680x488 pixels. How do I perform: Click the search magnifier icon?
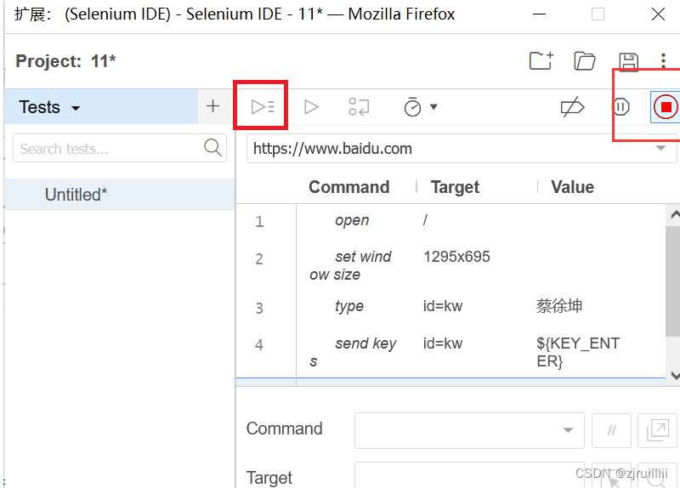pyautogui.click(x=212, y=148)
